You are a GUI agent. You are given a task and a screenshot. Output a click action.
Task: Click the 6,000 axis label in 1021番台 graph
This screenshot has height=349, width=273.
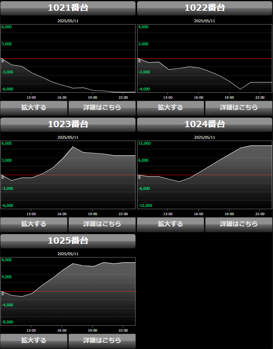(7, 27)
